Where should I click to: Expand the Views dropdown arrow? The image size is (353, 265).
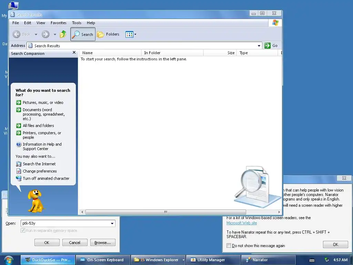(x=135, y=35)
